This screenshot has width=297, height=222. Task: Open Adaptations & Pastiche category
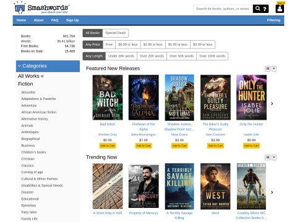coord(38,99)
